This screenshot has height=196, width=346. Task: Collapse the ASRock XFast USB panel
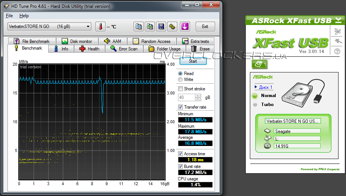(x=338, y=20)
